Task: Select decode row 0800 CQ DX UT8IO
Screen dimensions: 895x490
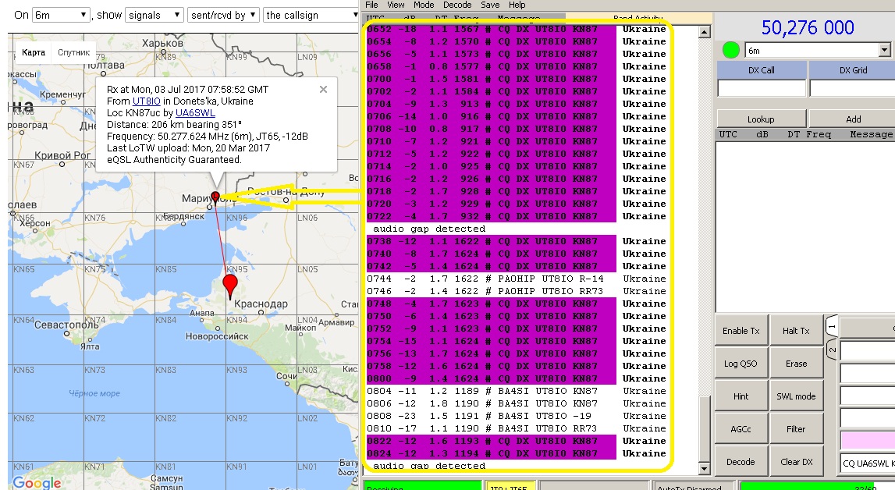Action: coord(517,378)
